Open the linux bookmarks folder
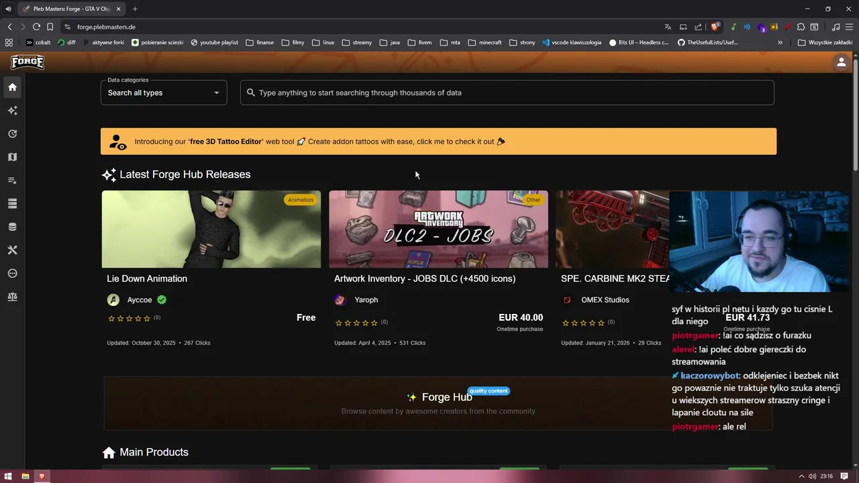The image size is (859, 483). coord(323,42)
